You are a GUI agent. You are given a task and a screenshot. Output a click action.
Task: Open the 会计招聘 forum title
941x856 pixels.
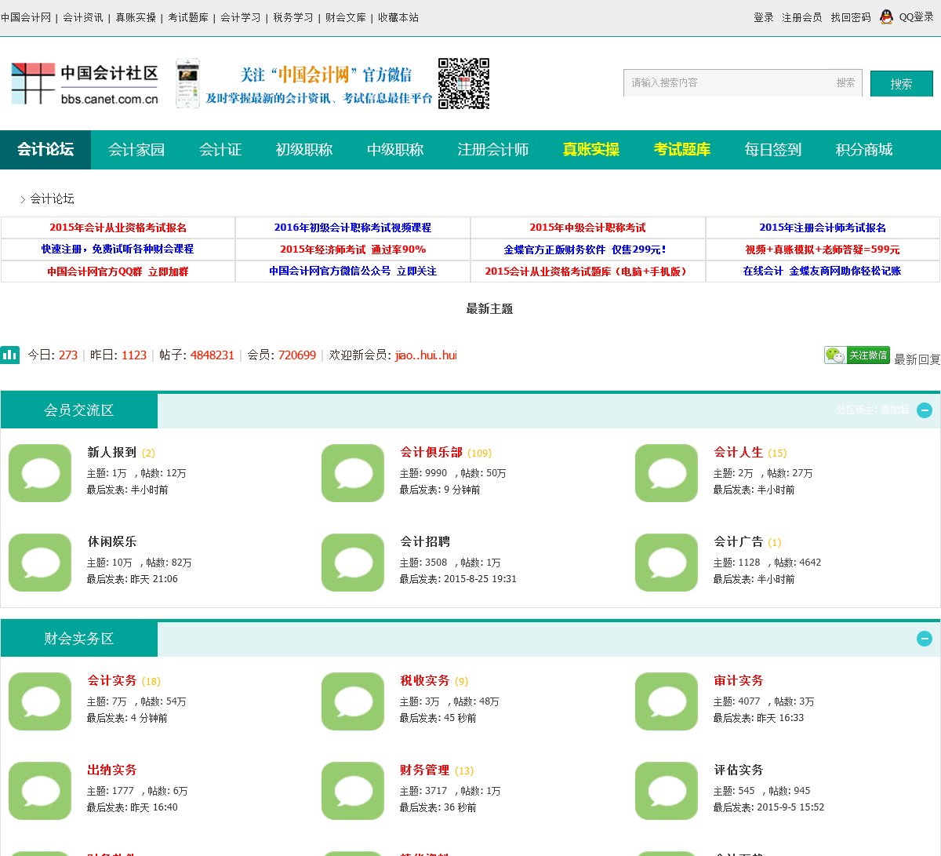pyautogui.click(x=425, y=542)
